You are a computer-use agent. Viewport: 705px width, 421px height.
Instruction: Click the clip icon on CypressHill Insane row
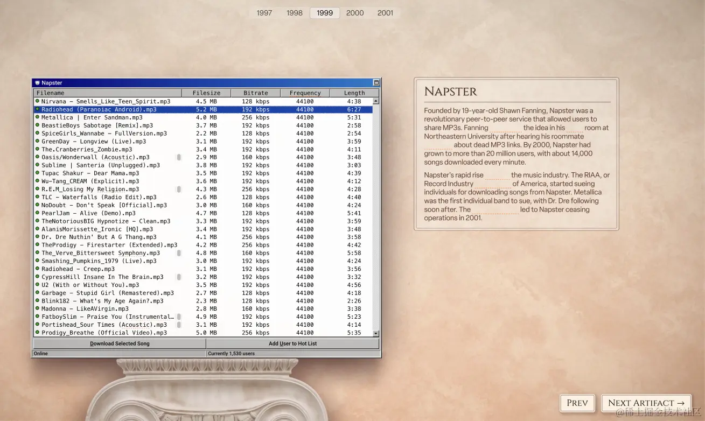click(x=179, y=277)
